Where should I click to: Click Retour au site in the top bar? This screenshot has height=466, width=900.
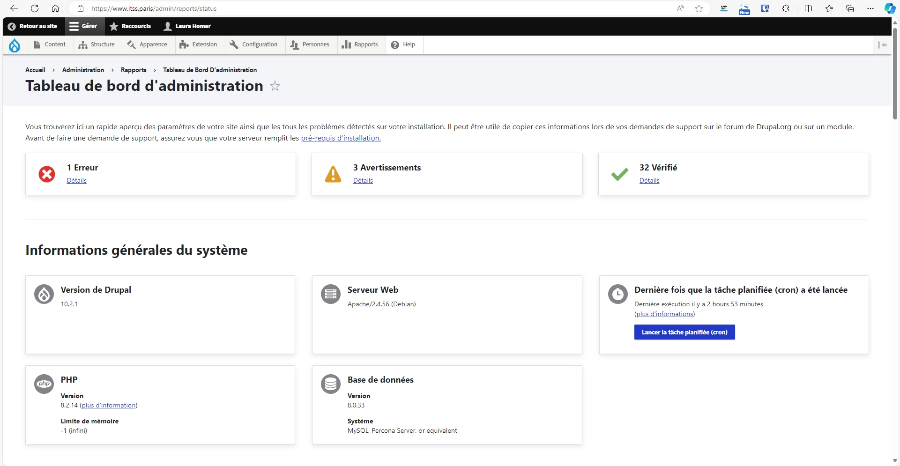coord(32,26)
